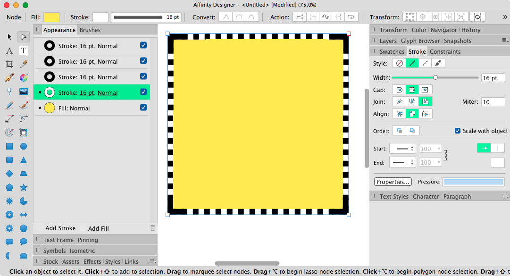Image resolution: width=510 pixels, height=276 pixels.
Task: Open the stroke Properties dialog
Action: click(393, 182)
